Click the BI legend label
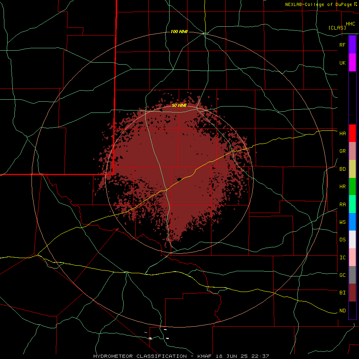The width and height of the screenshot is (359, 359). point(342,293)
